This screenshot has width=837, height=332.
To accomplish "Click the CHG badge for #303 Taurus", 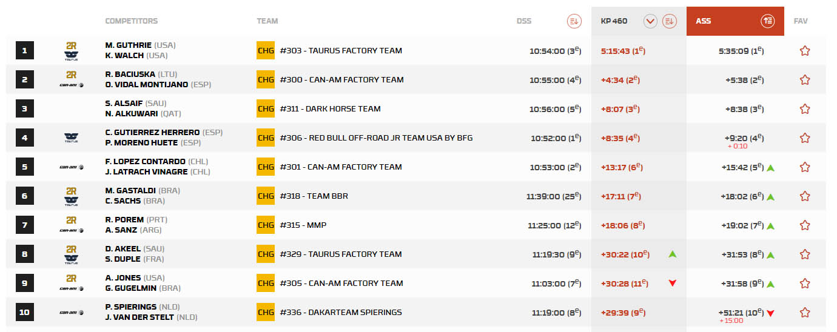I will tap(266, 51).
